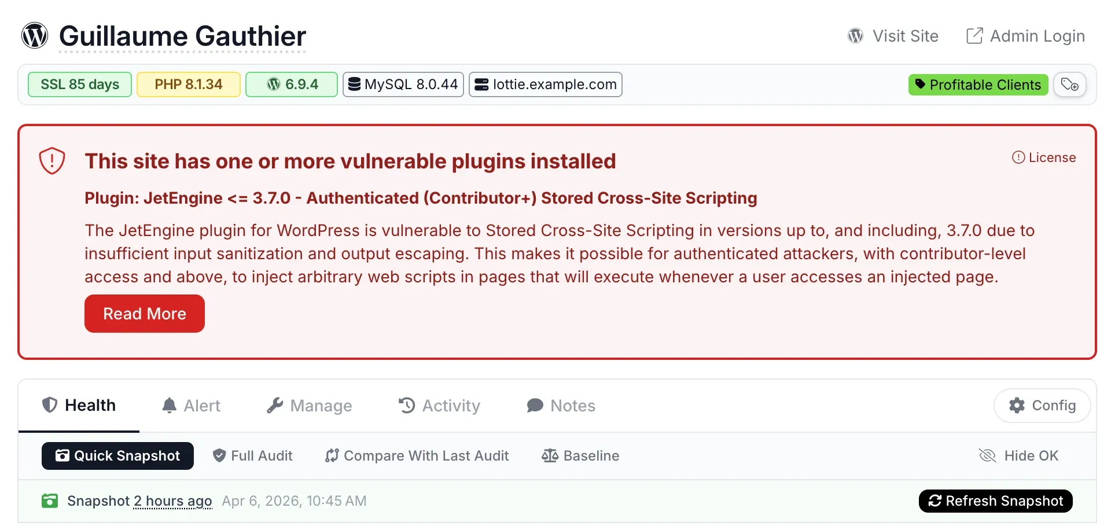This screenshot has height=530, width=1111.
Task: Click the add tag icon
Action: click(x=1070, y=84)
